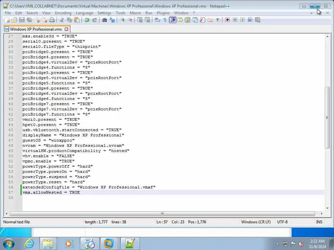Viewport: 334px width, 250px height.
Task: Toggle synchronized vertical scrolling
Action: 140,20
